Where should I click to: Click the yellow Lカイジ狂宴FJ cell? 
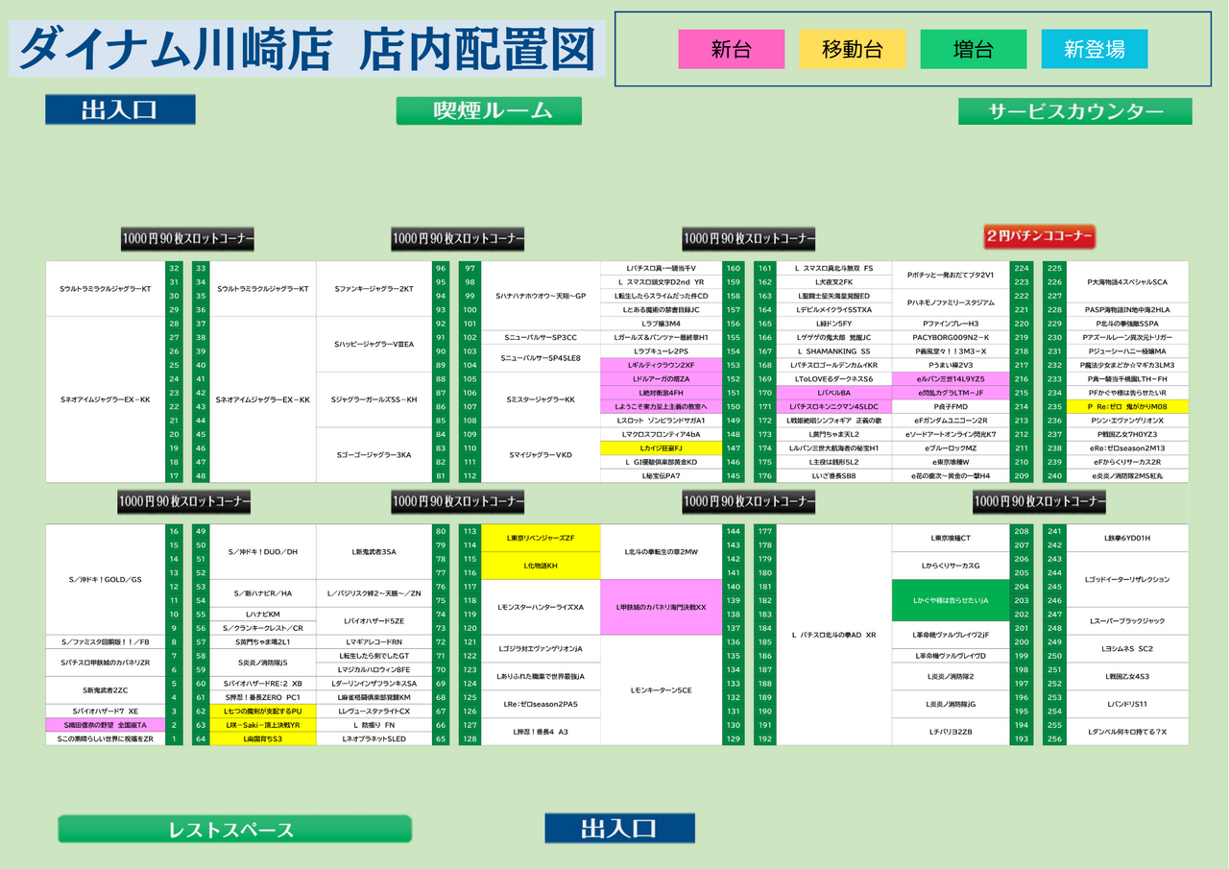(661, 448)
